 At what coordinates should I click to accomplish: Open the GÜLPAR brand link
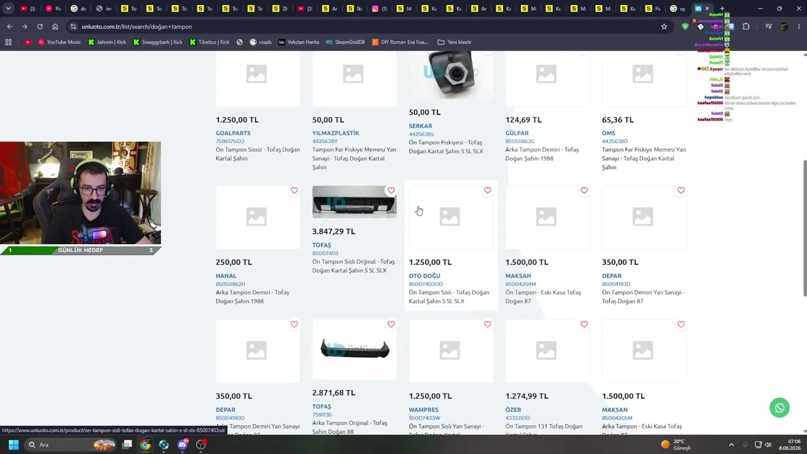(517, 133)
